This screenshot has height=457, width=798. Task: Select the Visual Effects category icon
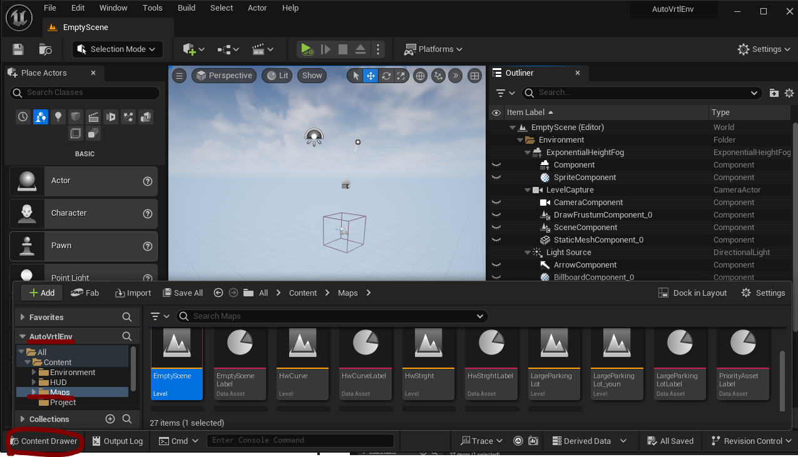[x=128, y=117]
